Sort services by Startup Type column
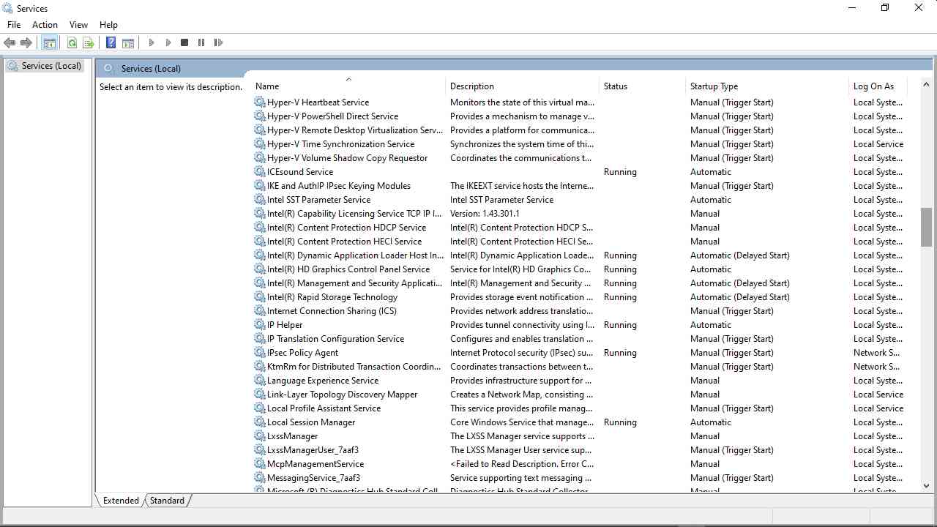 coord(714,86)
